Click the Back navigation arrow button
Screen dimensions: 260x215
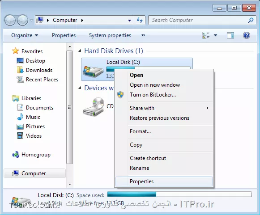(10, 20)
